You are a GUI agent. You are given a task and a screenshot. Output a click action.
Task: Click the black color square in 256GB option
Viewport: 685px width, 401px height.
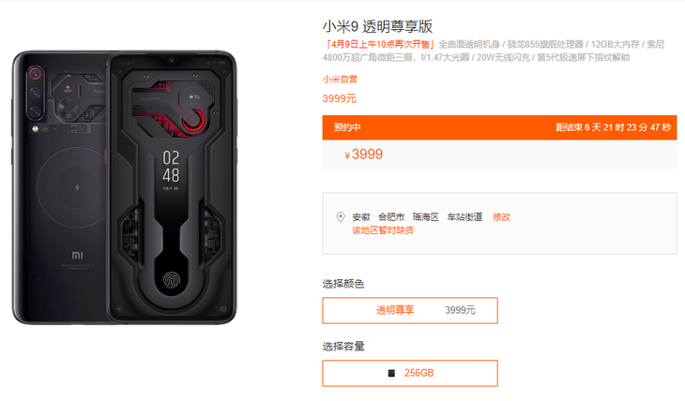(391, 373)
